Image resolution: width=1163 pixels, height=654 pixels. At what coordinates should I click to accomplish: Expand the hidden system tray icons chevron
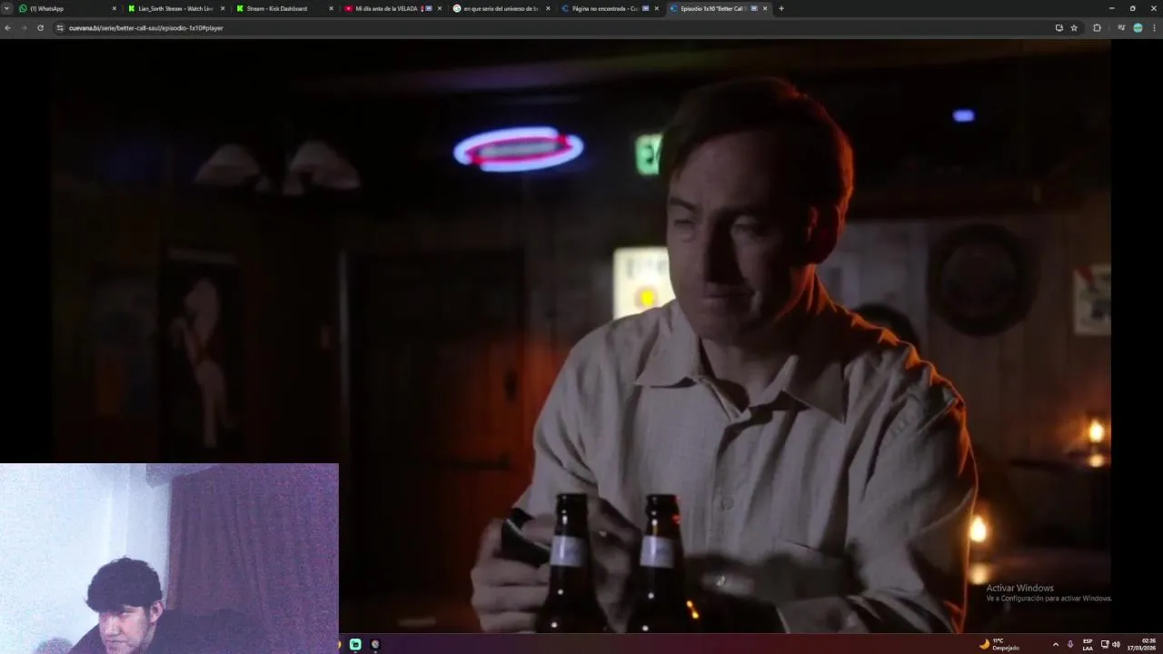(x=1055, y=644)
